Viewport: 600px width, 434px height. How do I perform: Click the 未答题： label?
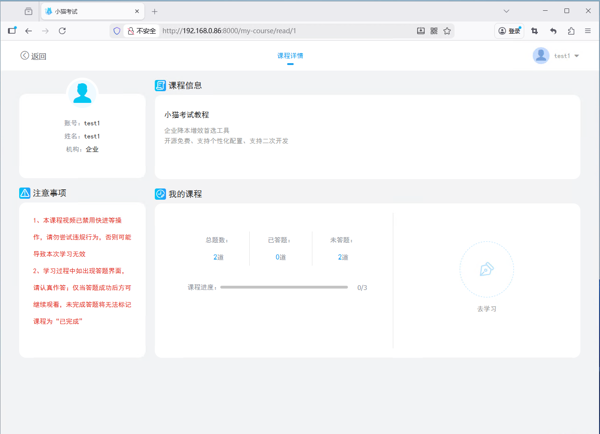pyautogui.click(x=342, y=240)
